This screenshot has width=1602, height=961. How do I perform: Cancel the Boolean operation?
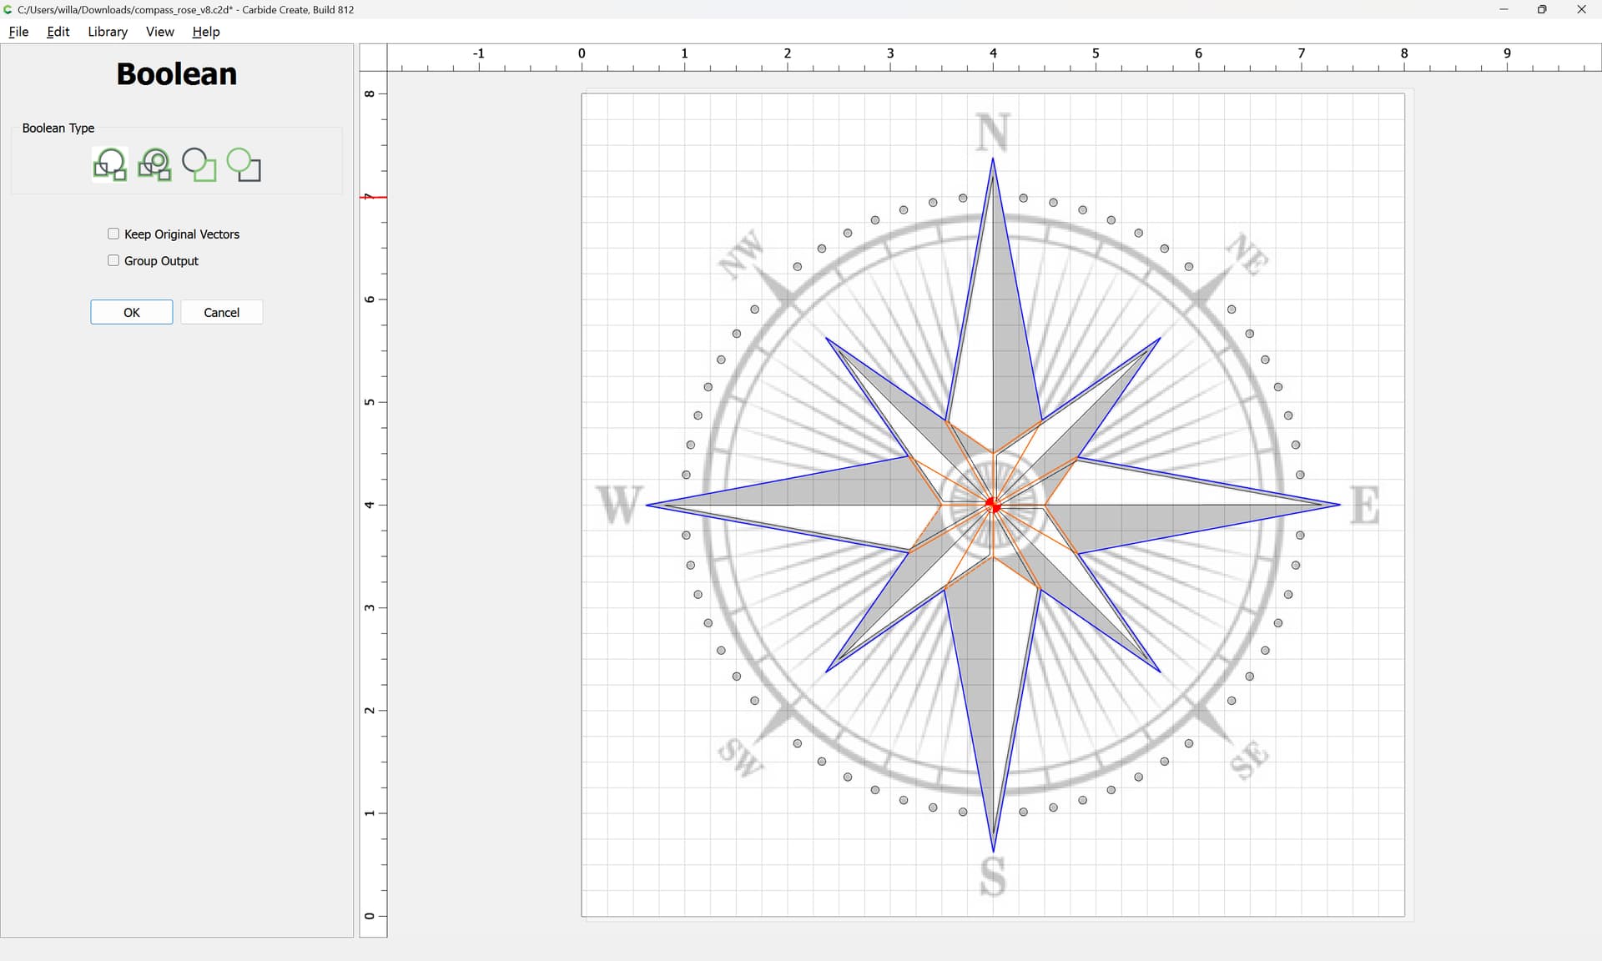pyautogui.click(x=221, y=312)
